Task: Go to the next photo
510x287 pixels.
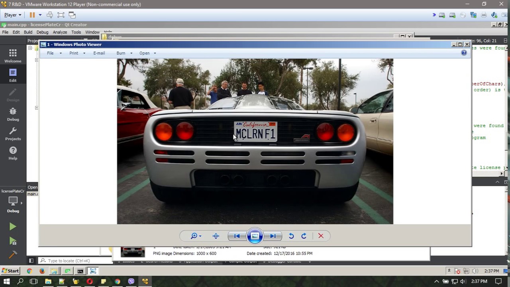Action: click(x=273, y=236)
